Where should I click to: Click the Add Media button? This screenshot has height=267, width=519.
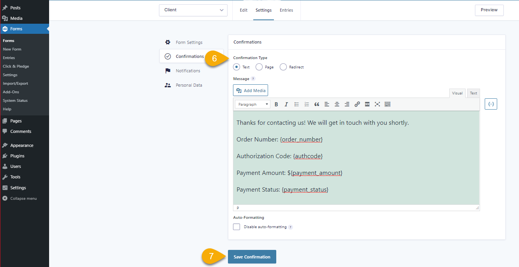pyautogui.click(x=251, y=90)
